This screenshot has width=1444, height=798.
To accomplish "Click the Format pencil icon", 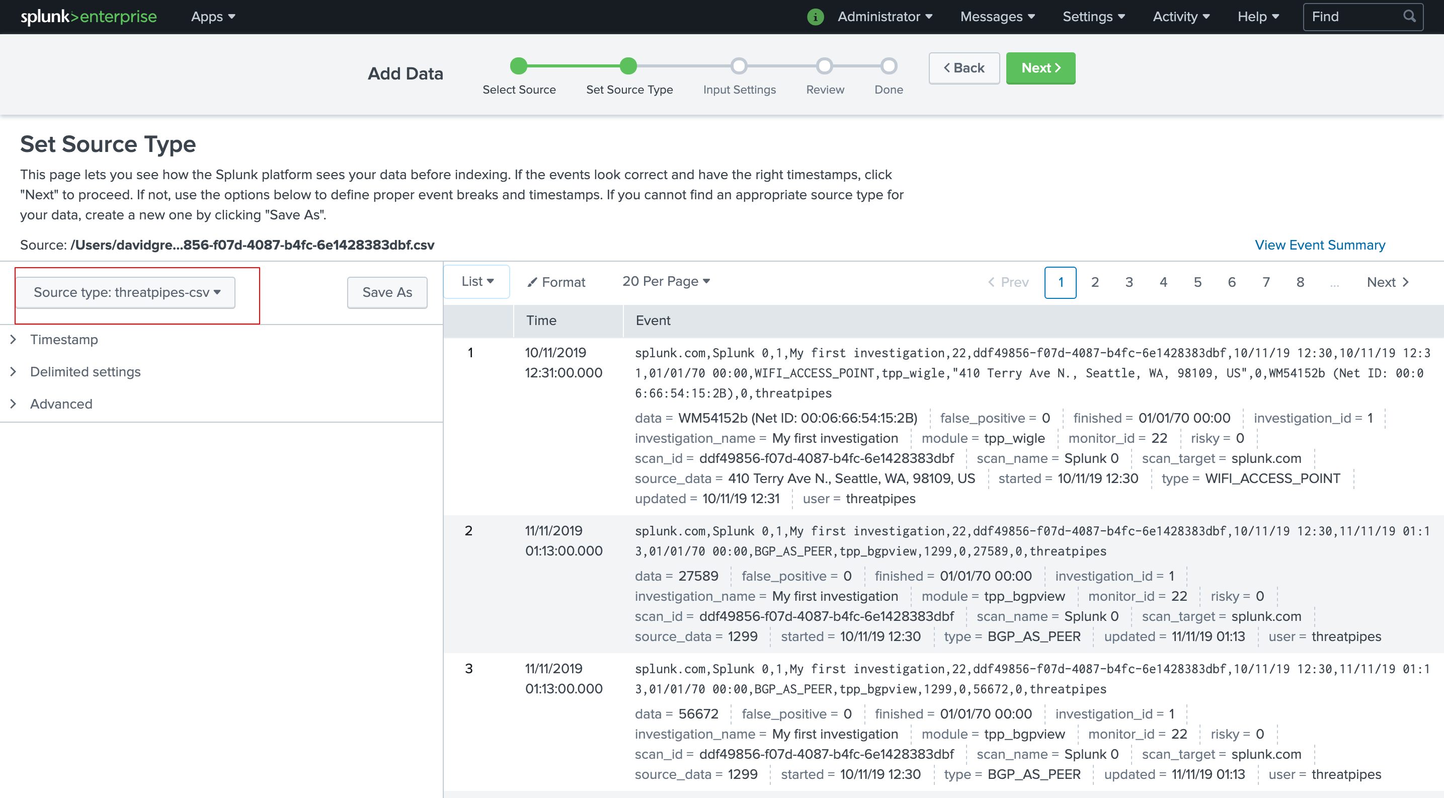I will [532, 282].
